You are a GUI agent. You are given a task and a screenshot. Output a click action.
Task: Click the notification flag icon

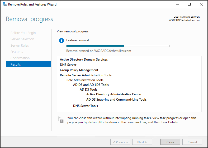61,120
